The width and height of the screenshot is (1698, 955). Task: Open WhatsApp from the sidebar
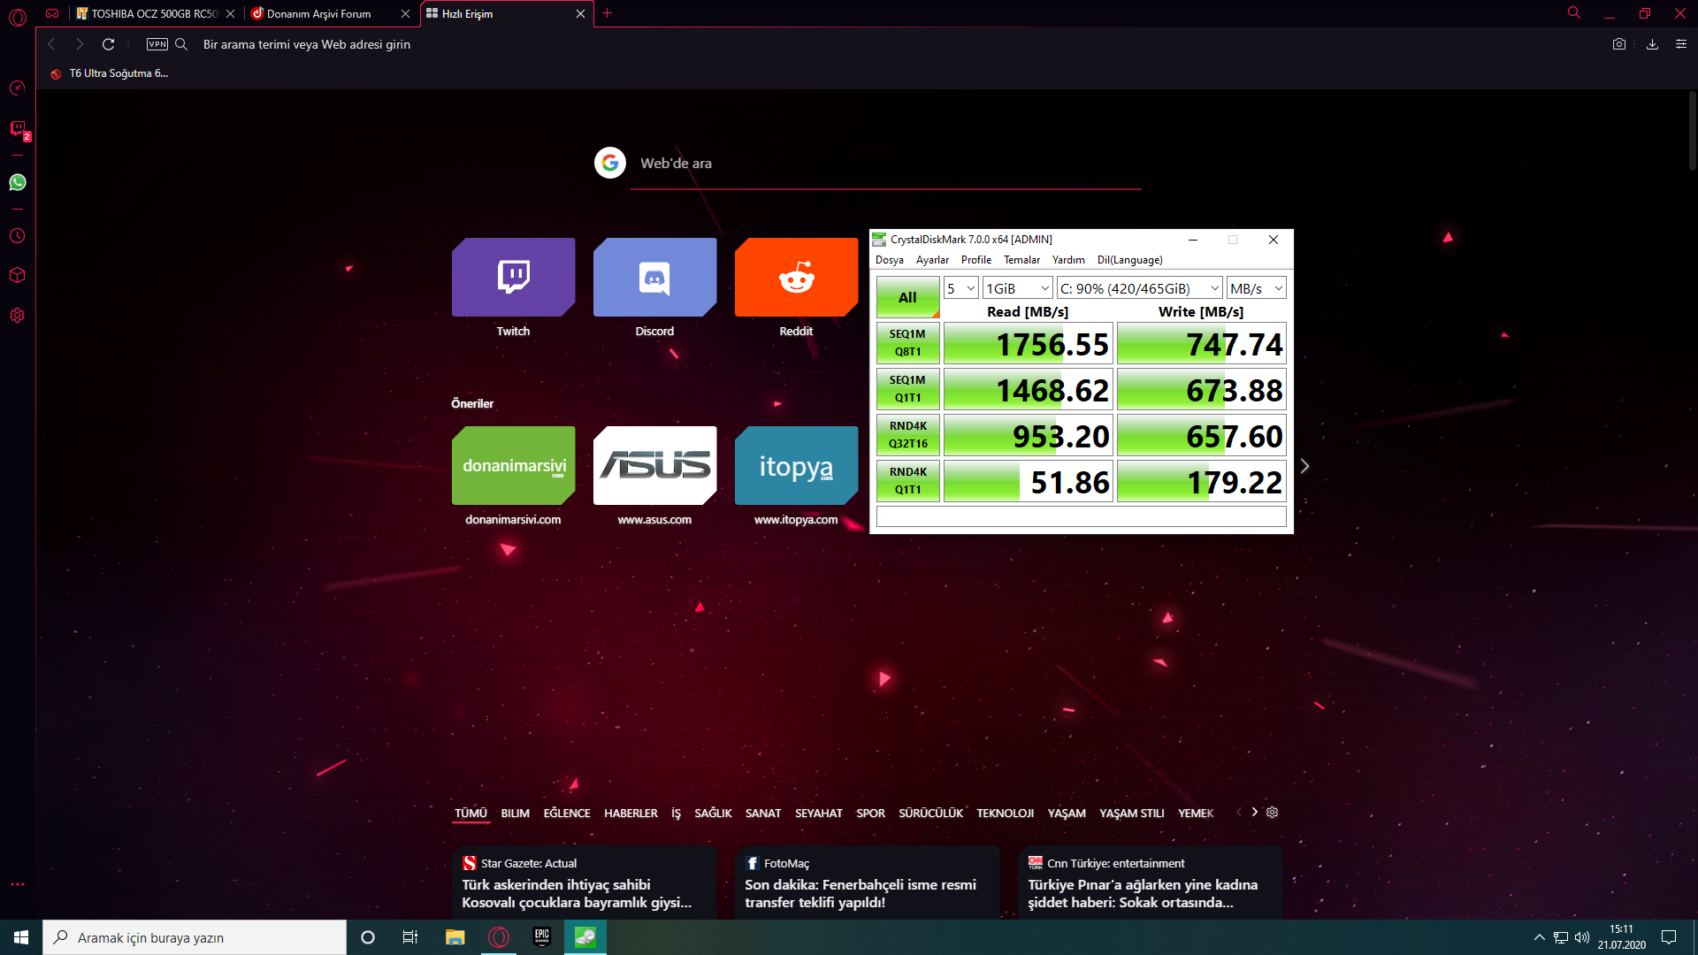coord(18,182)
